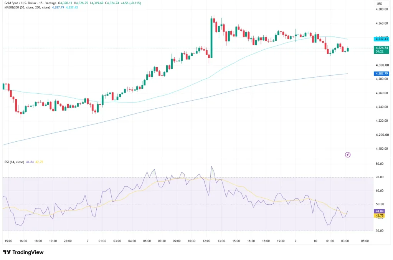The width and height of the screenshot is (393, 260).
Task: Click the cyan 4,337.43 price tag on axis
Action: (x=381, y=39)
